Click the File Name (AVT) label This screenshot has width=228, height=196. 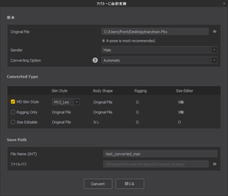23,154
